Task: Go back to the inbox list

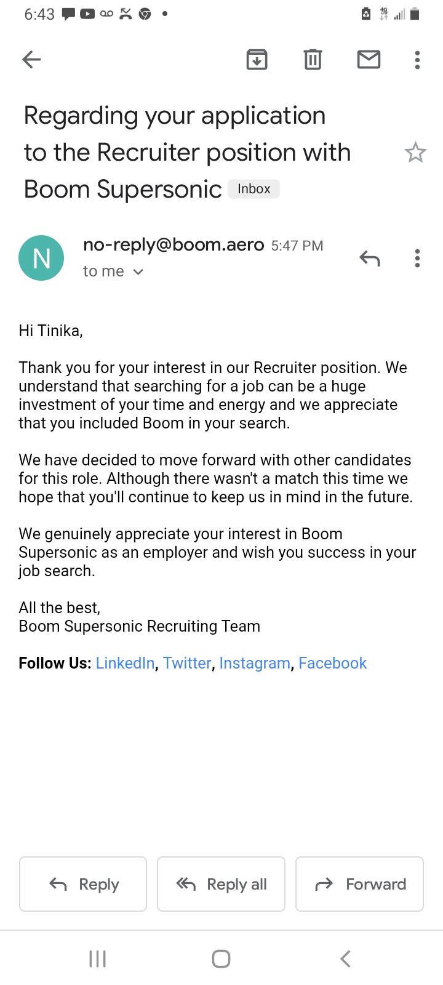Action: point(31,59)
